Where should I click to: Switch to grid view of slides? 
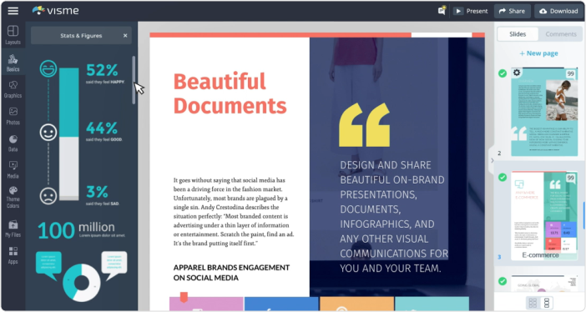(533, 302)
